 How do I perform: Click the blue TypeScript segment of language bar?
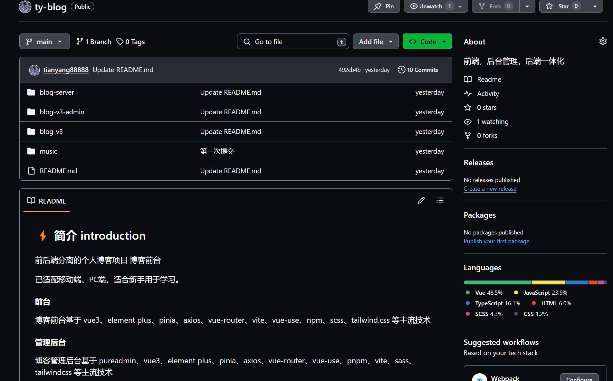pos(577,282)
